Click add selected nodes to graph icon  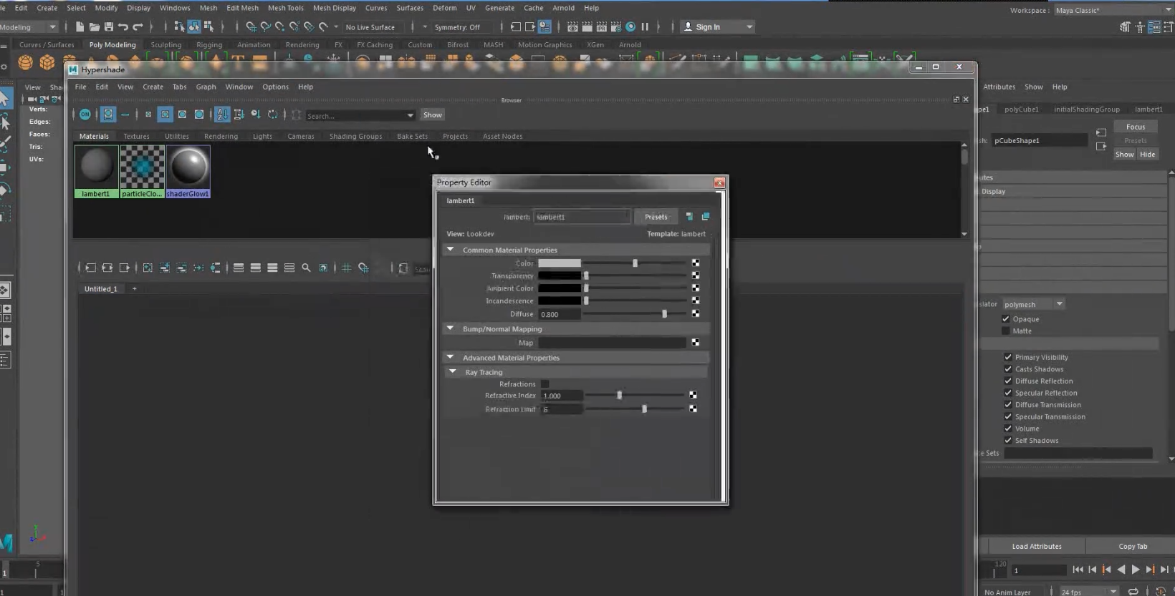[x=165, y=268]
